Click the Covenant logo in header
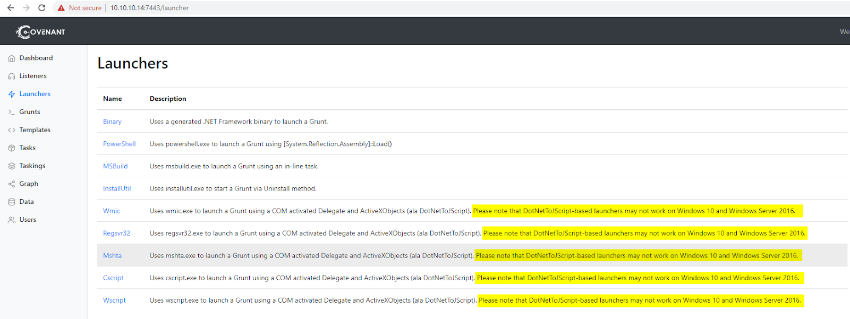Viewport: 850px width, 319px height. [40, 32]
